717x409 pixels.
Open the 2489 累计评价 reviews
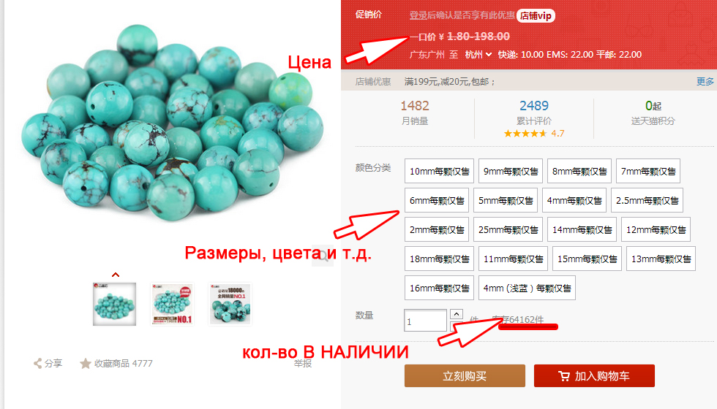click(533, 112)
